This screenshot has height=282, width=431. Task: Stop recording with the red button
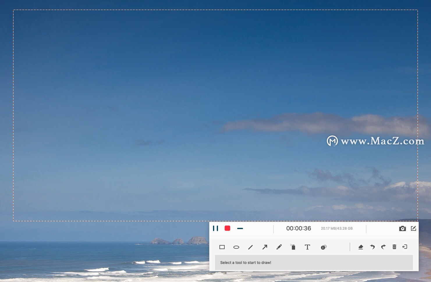[228, 229]
